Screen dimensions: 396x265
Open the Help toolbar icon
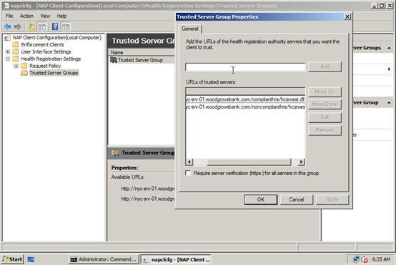pyautogui.click(x=55, y=26)
